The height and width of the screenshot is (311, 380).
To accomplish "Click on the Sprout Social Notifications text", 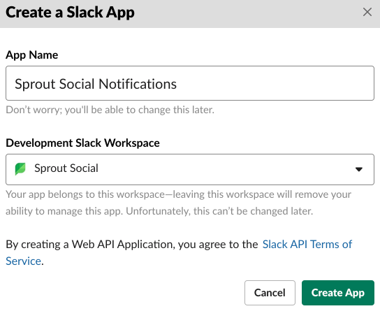I will (x=96, y=84).
